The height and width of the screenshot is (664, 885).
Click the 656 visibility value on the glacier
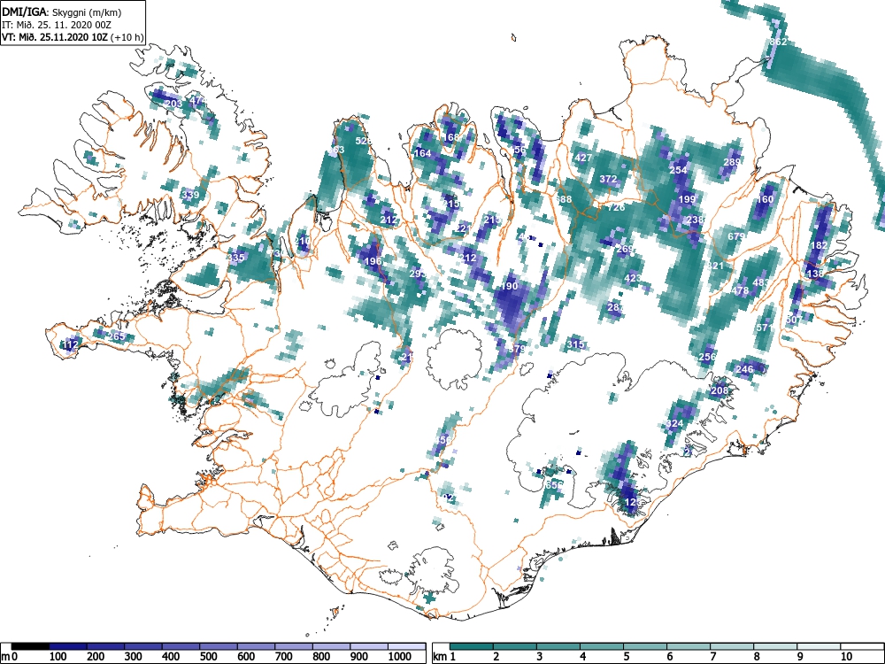point(554,485)
